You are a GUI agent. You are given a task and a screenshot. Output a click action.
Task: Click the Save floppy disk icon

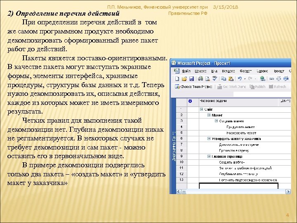pyautogui.click(x=191, y=79)
